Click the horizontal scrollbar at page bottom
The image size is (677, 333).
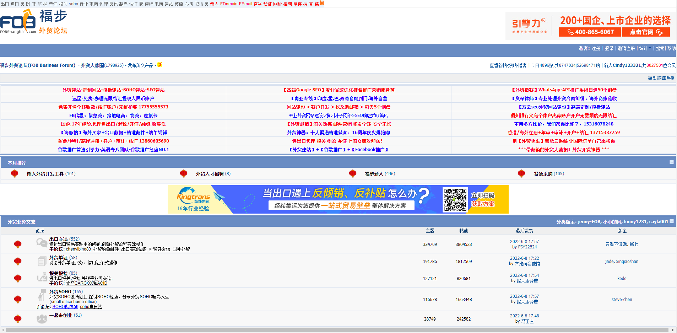337,330
